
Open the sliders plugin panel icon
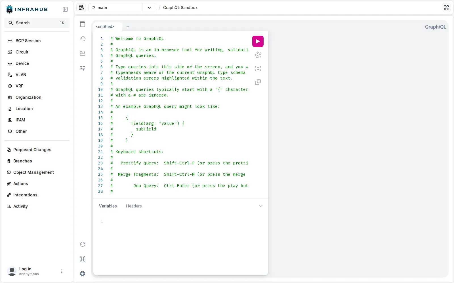(x=83, y=68)
